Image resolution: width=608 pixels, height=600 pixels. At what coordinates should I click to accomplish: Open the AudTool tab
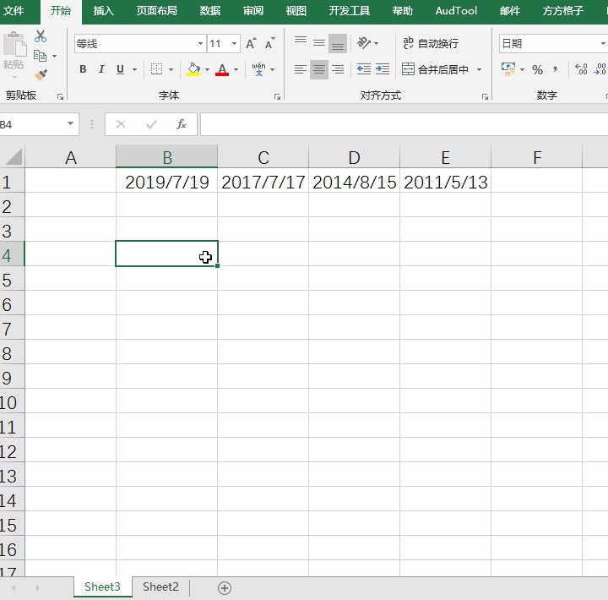coord(456,11)
